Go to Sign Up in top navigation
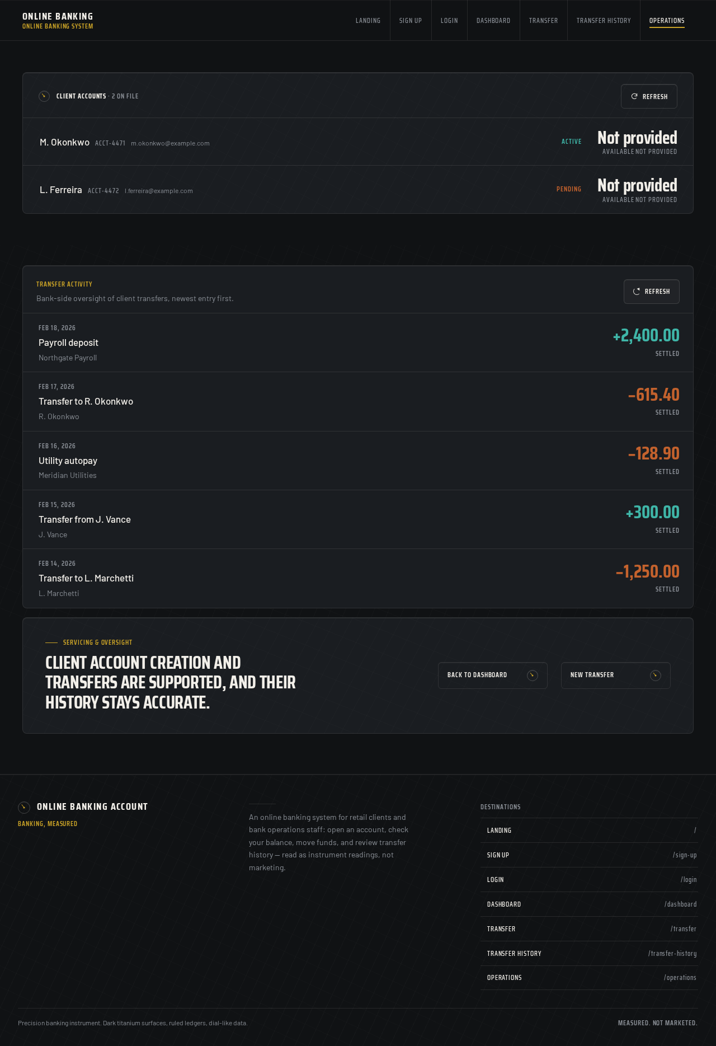716x1046 pixels. click(411, 21)
